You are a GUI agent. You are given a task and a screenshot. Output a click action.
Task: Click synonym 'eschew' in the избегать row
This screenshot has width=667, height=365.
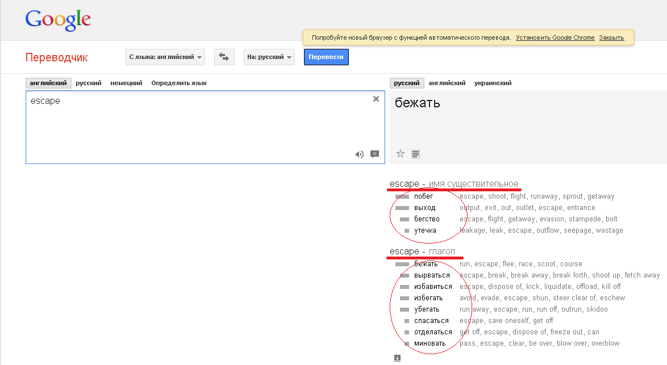click(x=614, y=298)
